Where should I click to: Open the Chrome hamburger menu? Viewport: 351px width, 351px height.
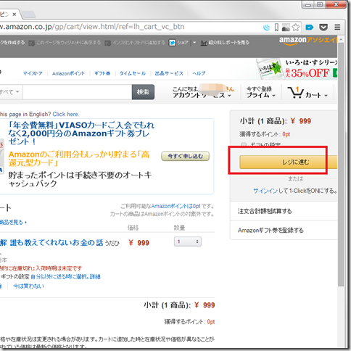337,27
